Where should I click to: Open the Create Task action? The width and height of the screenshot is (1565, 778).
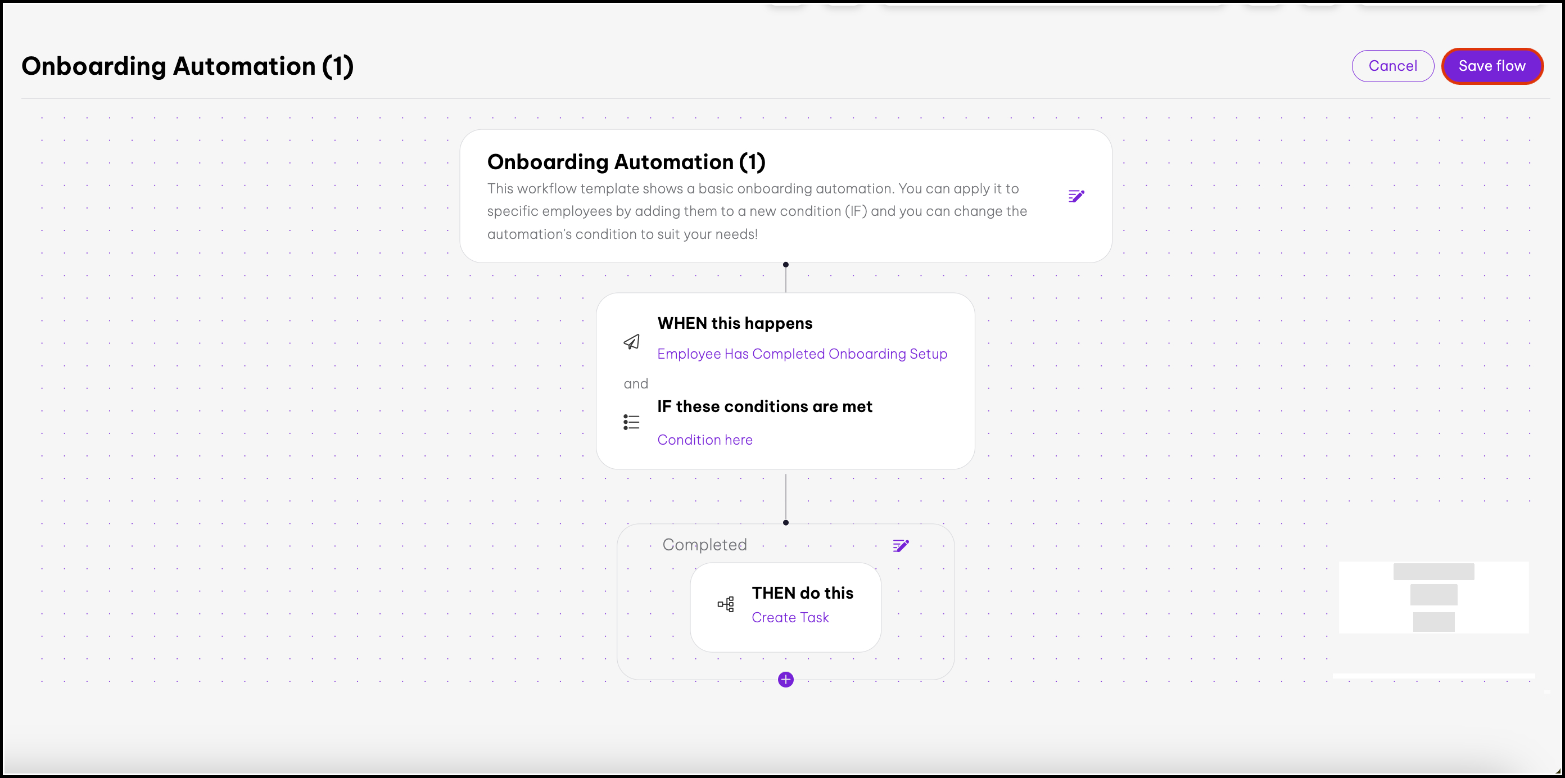pyautogui.click(x=790, y=618)
